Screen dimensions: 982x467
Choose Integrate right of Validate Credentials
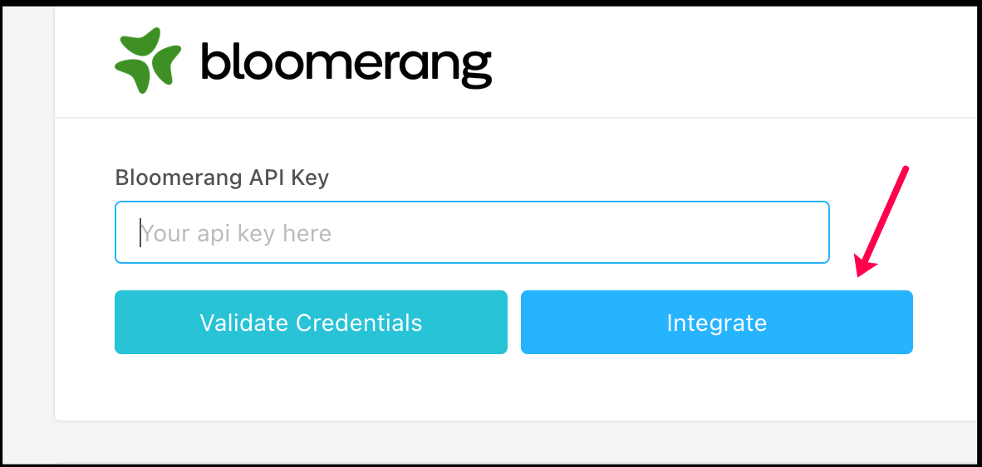(x=716, y=323)
